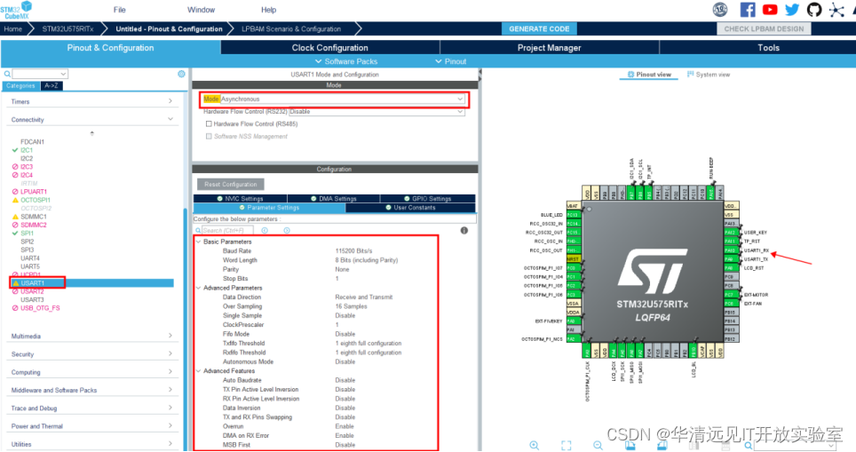Open the ST anniversary badge icon

coord(721,9)
